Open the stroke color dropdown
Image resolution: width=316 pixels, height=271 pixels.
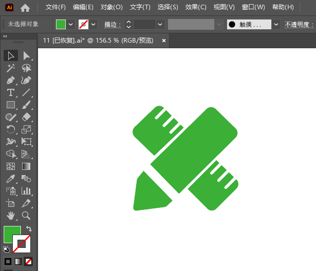93,25
